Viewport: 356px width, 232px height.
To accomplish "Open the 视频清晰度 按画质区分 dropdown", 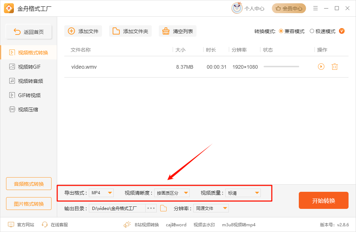I will [x=172, y=193].
